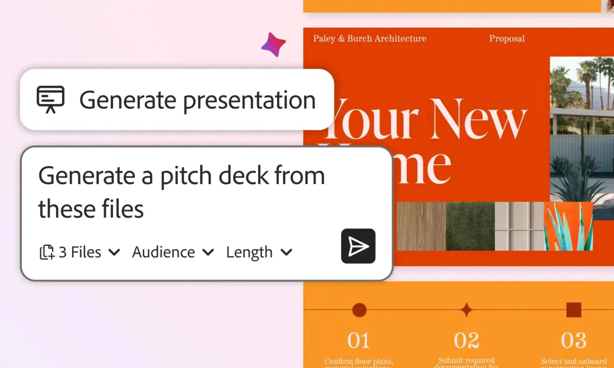Click the presentation easel icon
The image size is (614, 368).
coord(50,99)
